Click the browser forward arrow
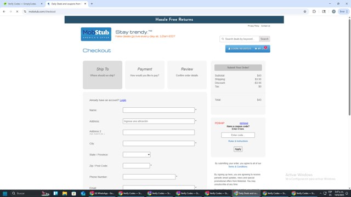Image resolution: width=351 pixels, height=197 pixels. (10, 11)
